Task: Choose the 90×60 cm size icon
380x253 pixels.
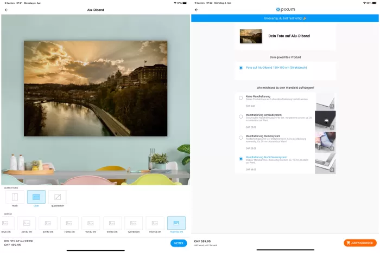Action: (x=112, y=223)
